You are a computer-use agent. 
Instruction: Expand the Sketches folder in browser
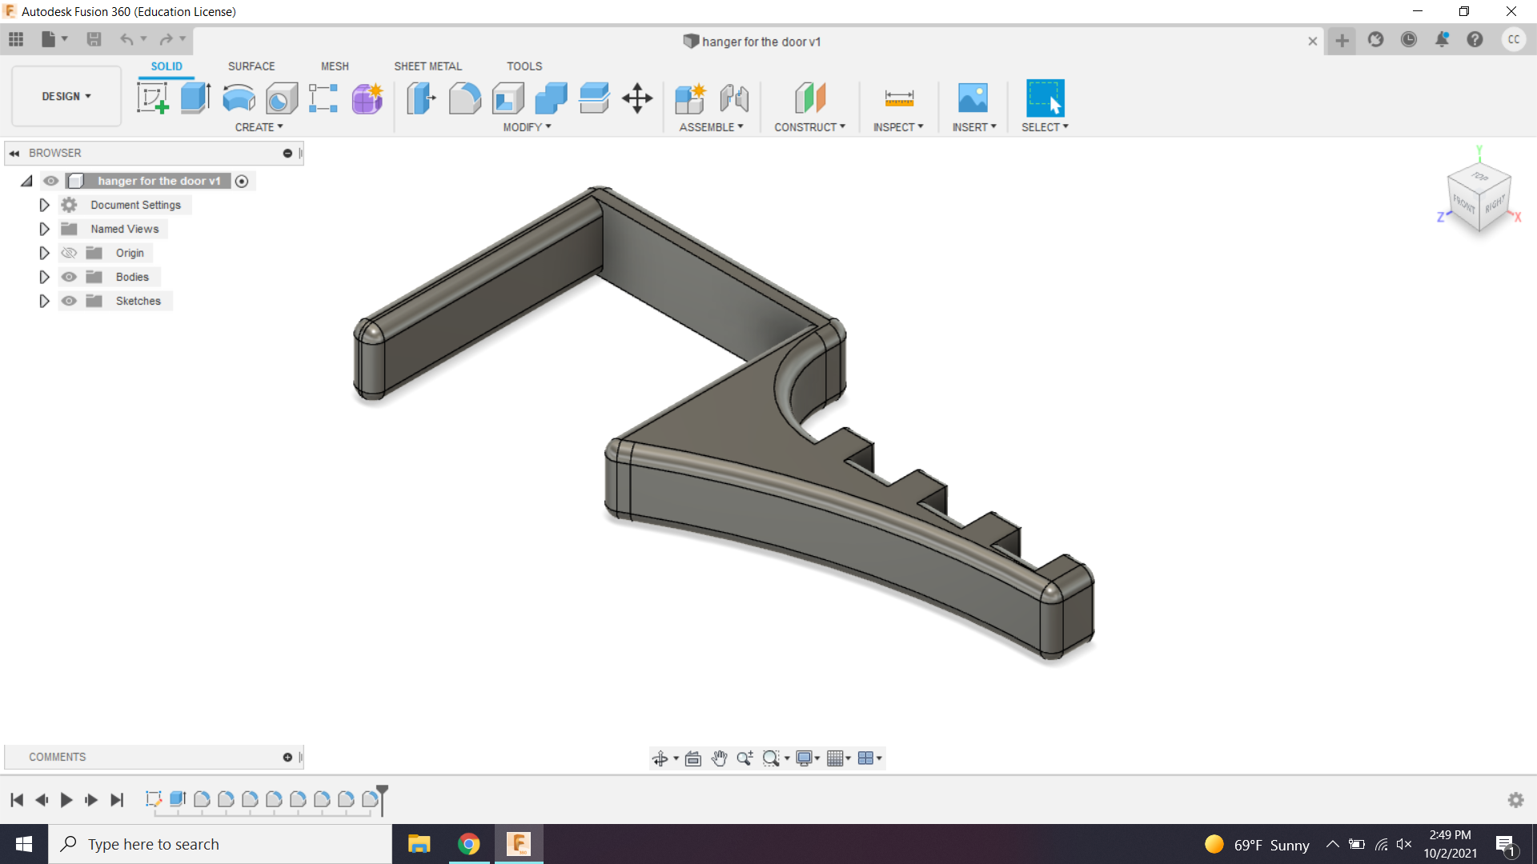[x=43, y=301]
